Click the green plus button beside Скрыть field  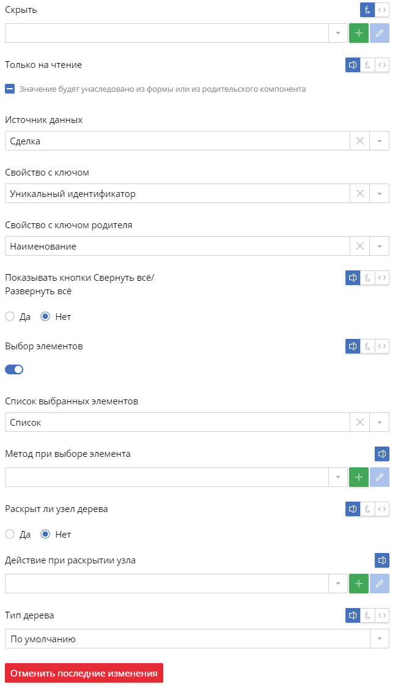click(358, 33)
